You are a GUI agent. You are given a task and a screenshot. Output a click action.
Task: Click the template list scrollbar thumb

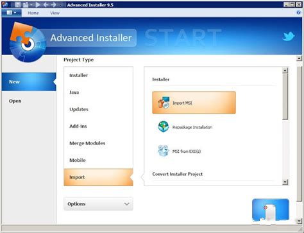click(285, 96)
